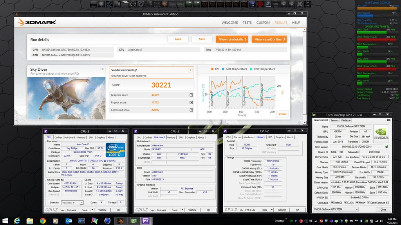The height and width of the screenshot is (225, 401).
Task: Click the blue equalizer bars icon in top dock
Action: point(252,4)
